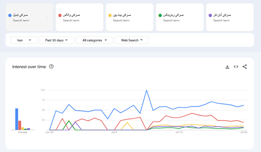Click the blue line peak at 100
The width and height of the screenshot is (261, 152).
(146, 90)
